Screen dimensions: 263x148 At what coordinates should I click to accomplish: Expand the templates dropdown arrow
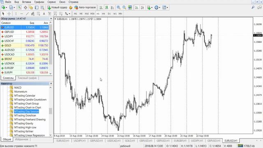pyautogui.click(x=167, y=7)
